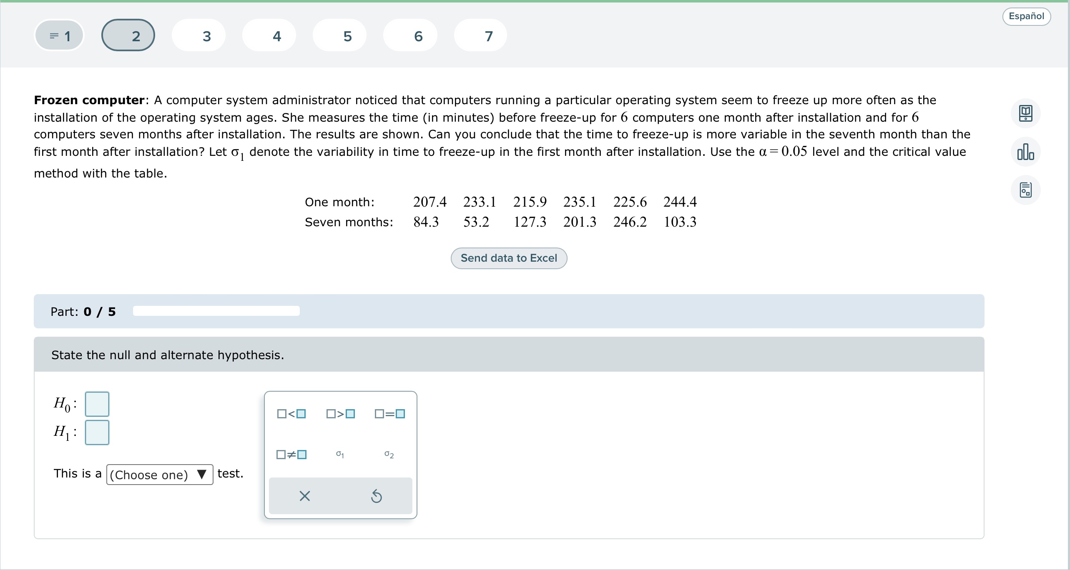Go to question 1 tab

tap(59, 36)
